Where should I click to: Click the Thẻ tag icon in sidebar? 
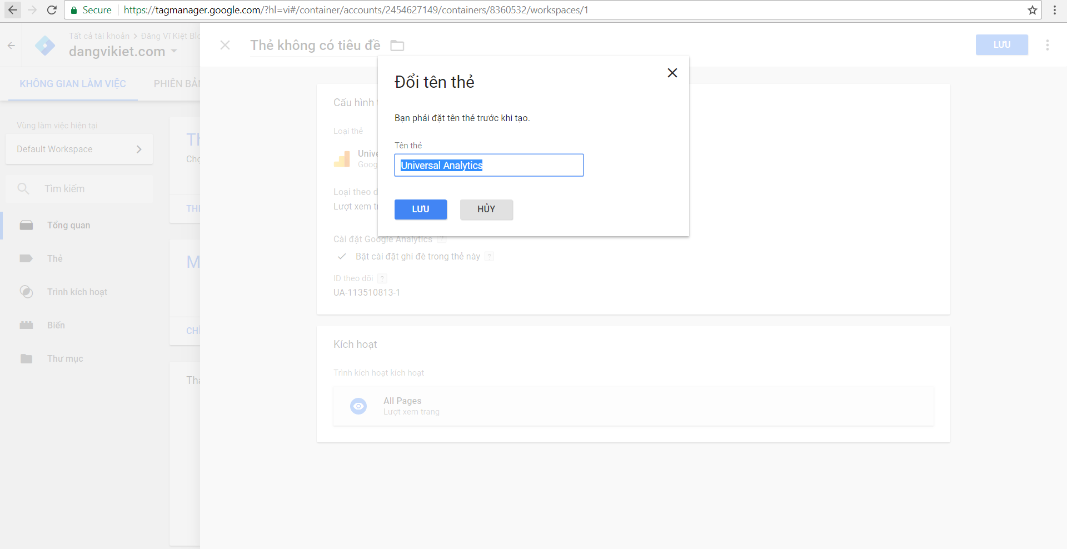coord(26,258)
